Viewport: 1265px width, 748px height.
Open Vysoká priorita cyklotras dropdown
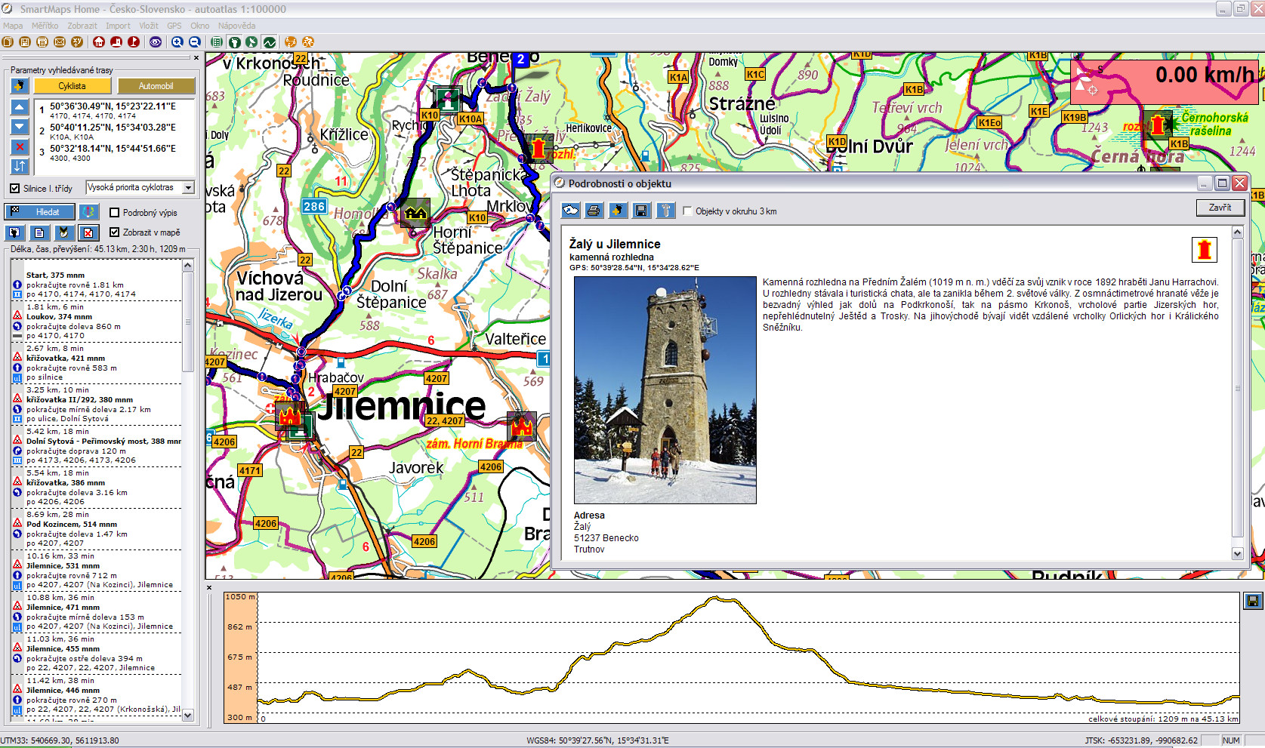click(140, 187)
